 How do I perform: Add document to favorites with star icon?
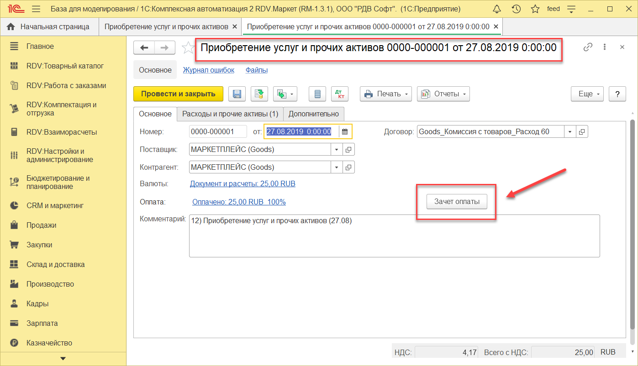click(x=186, y=47)
